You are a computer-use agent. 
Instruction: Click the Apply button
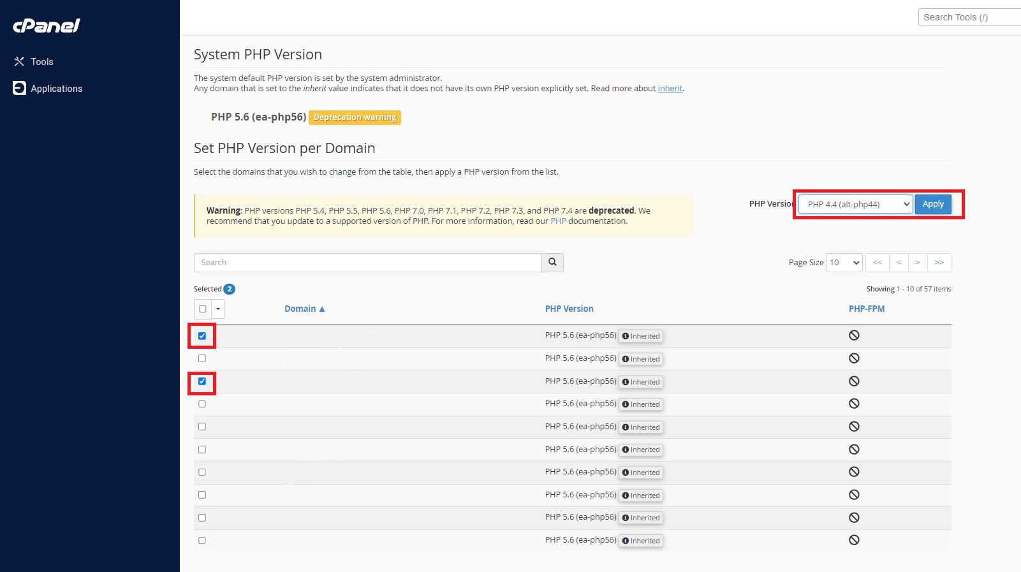pos(933,204)
